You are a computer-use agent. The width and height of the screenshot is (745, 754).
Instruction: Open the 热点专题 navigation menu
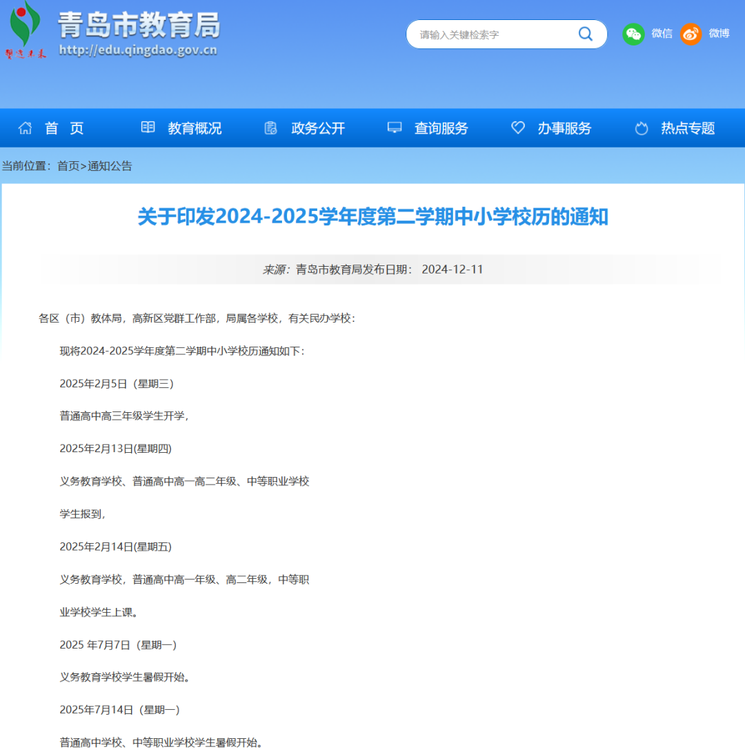tap(688, 128)
